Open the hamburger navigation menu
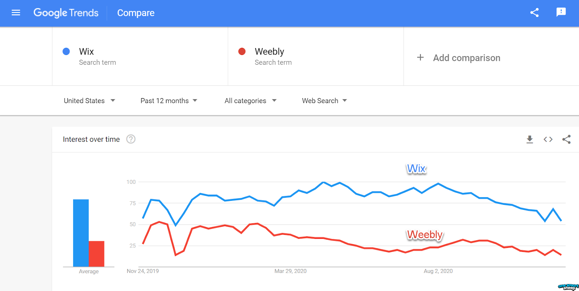Screen dimensions: 579x291 click(x=16, y=13)
